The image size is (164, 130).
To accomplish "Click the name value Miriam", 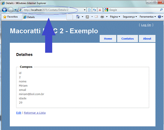I will (x=23, y=86).
